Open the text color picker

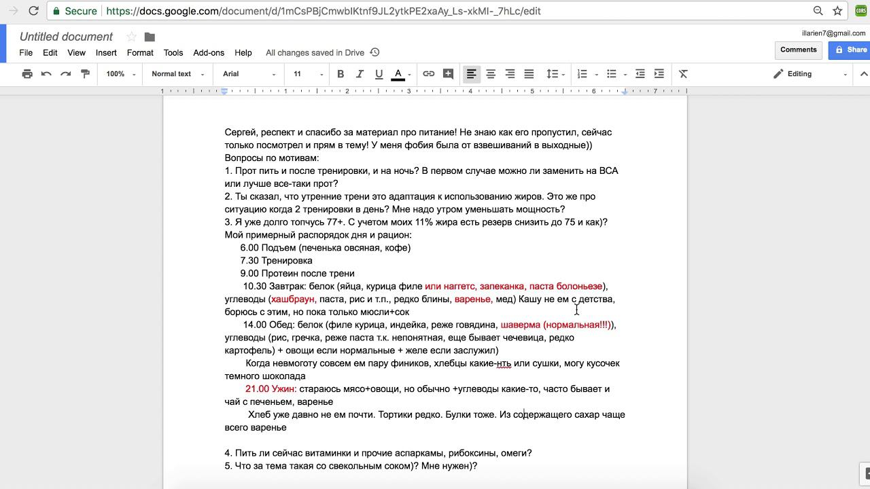[x=401, y=74]
